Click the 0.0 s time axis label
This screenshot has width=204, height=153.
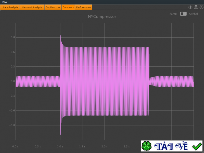pyautogui.click(x=16, y=147)
